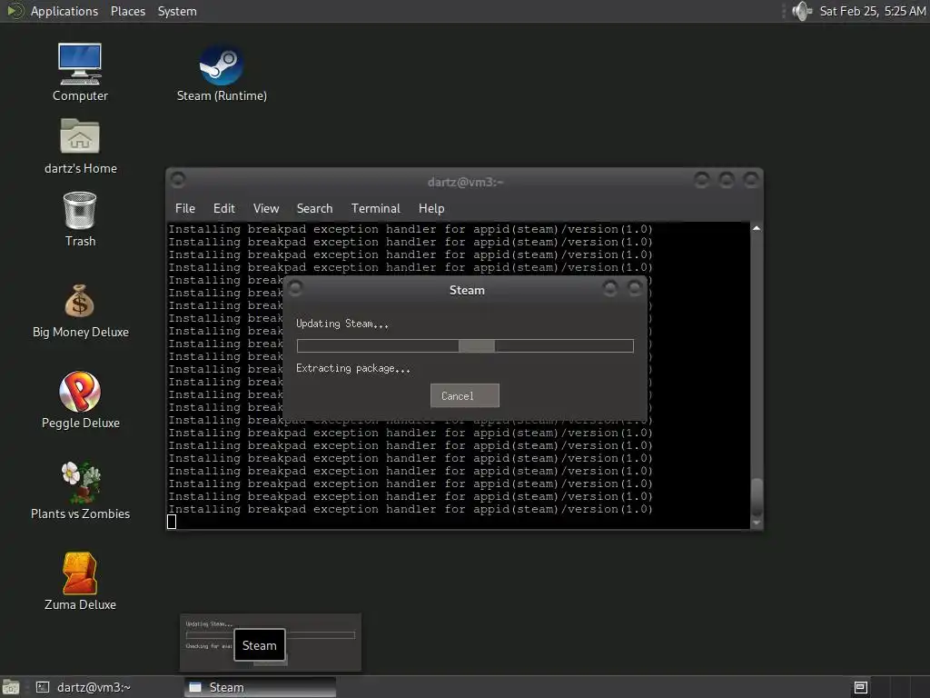Click the Steam update progress bar

coord(465,345)
